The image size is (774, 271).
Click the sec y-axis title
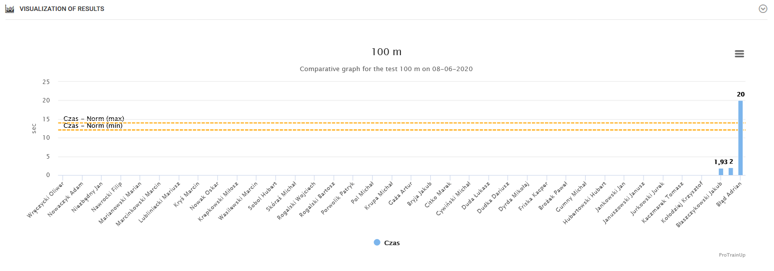[34, 128]
